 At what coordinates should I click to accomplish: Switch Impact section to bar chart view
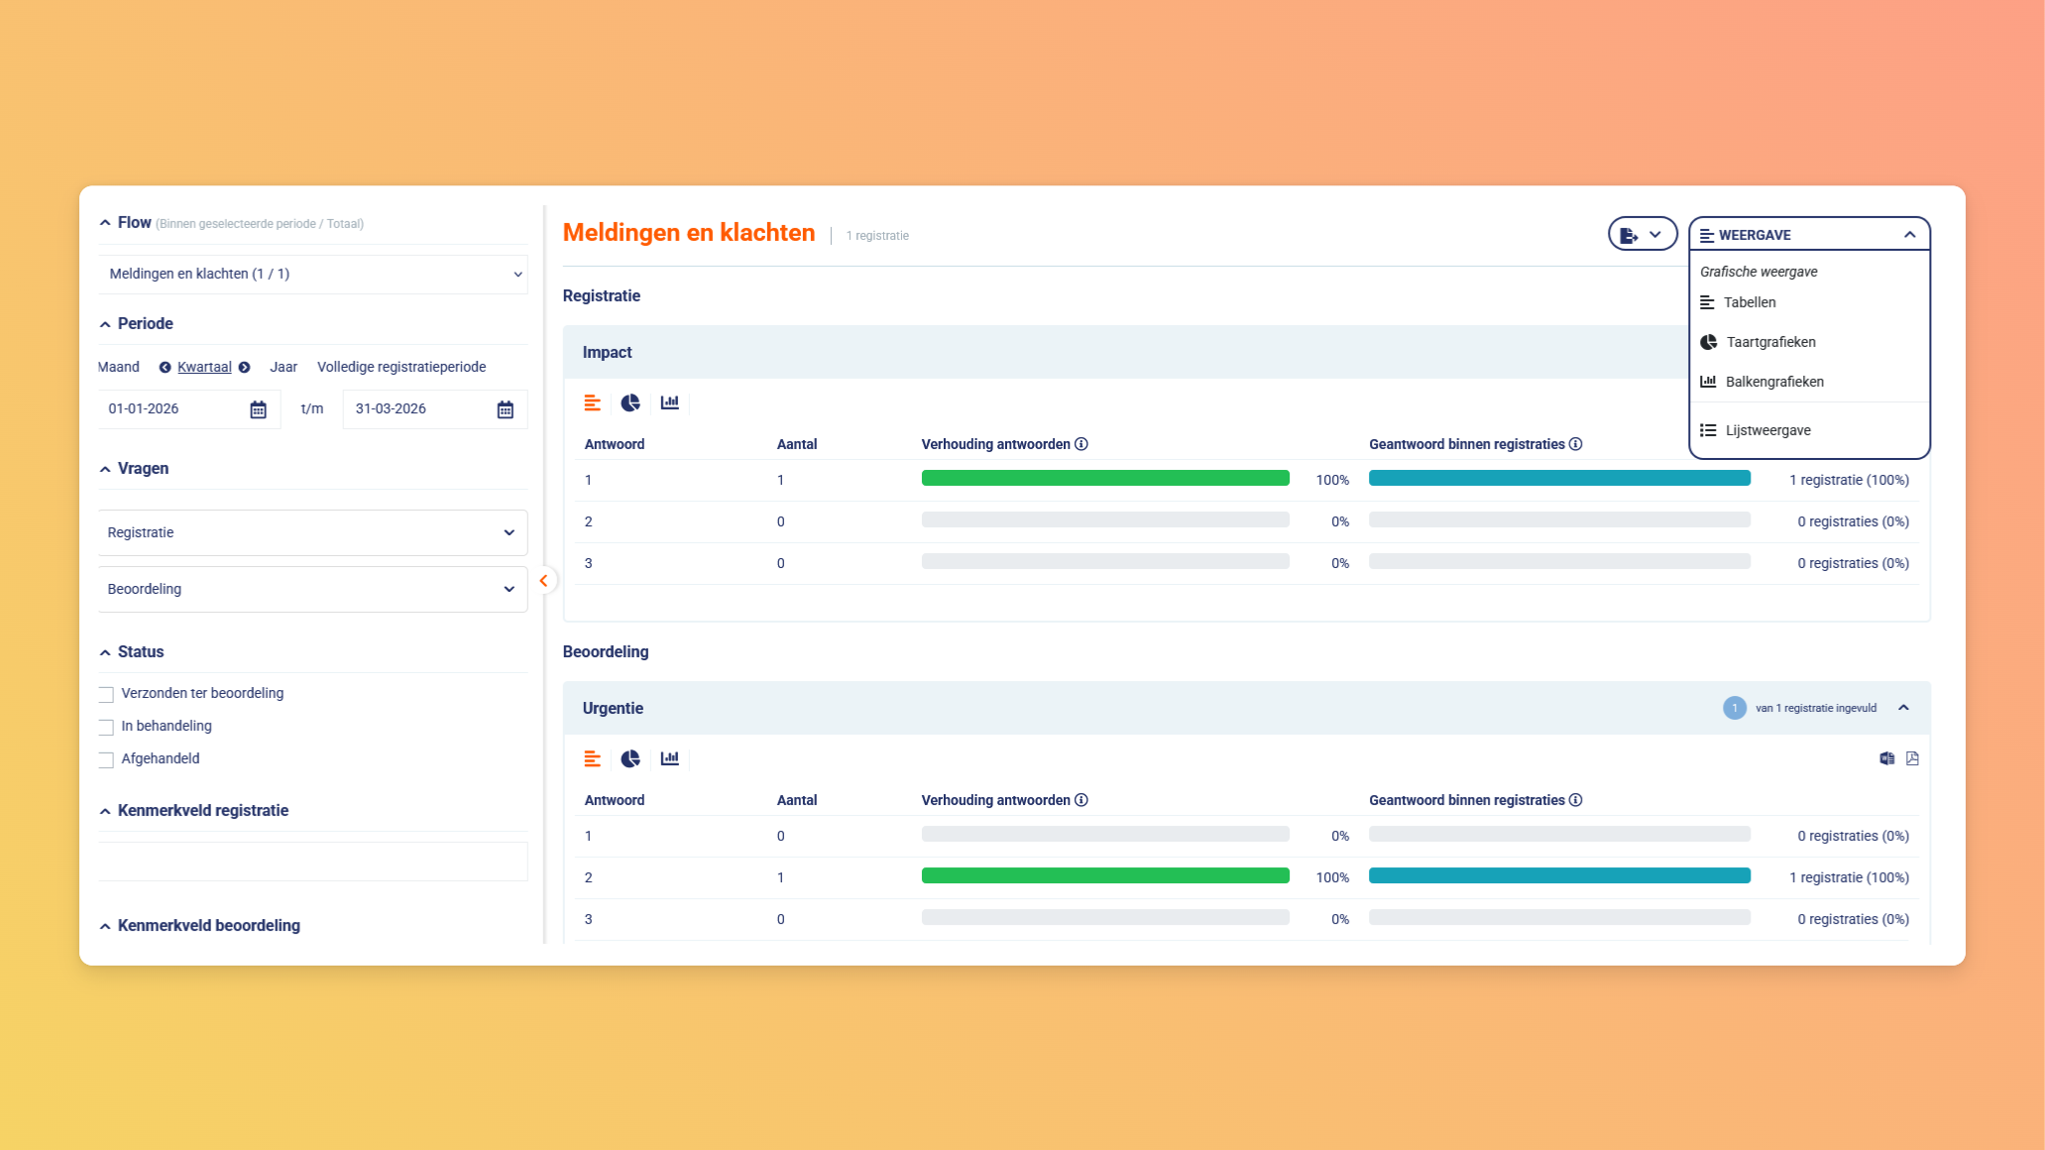point(670,402)
